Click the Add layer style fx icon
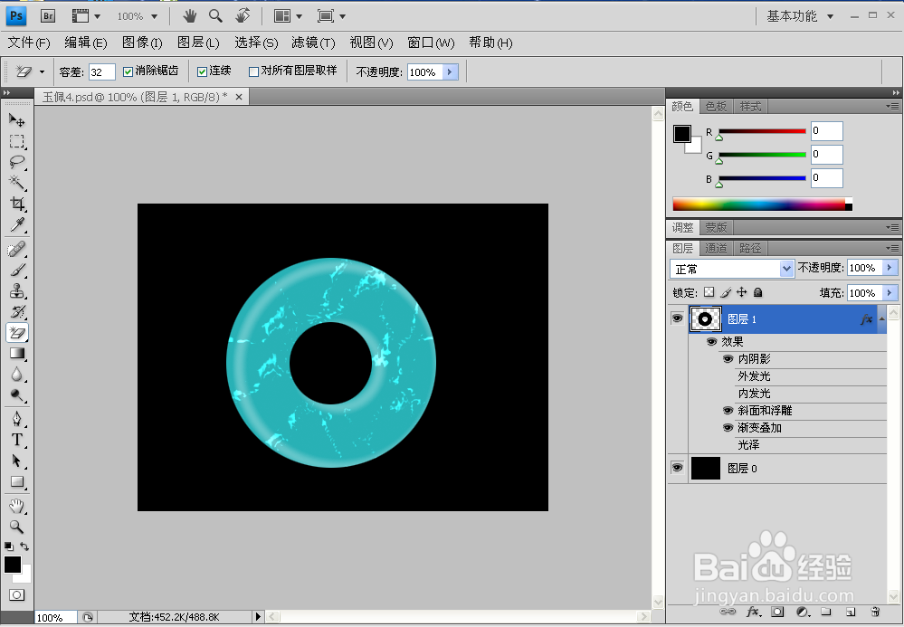904x627 pixels. (753, 613)
